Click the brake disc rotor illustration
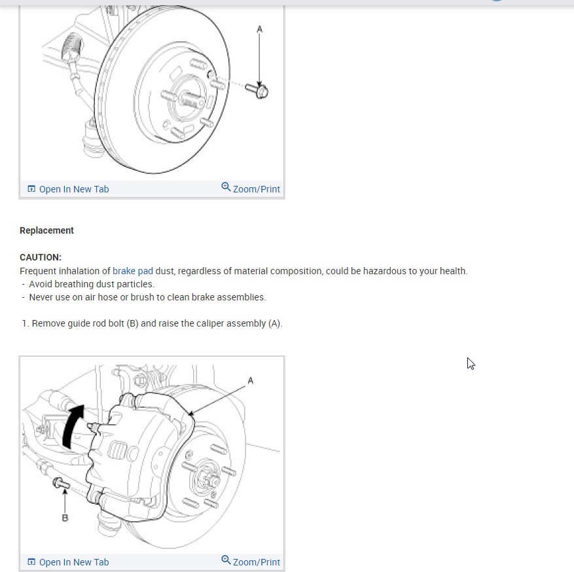Viewport: 574px width, 572px height. 152,92
